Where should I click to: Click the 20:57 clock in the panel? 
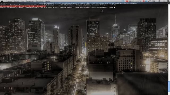click(x=131, y=1)
